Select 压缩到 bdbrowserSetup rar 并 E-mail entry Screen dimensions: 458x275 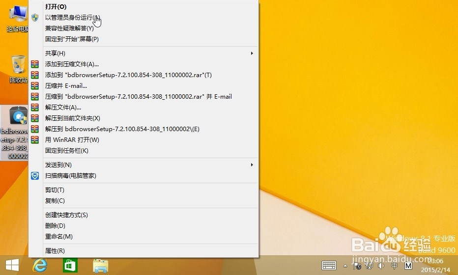click(x=143, y=97)
